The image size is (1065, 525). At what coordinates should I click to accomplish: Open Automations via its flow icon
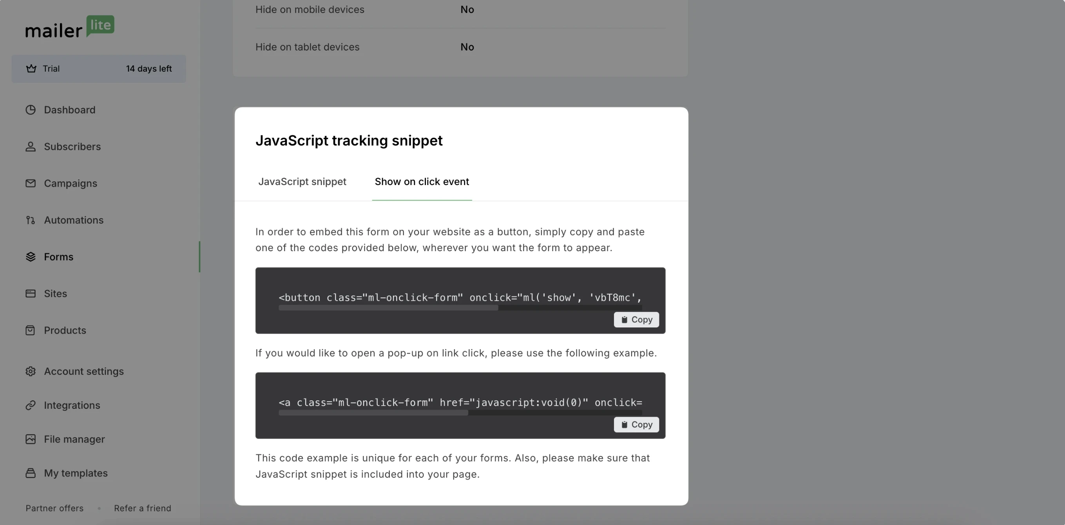pos(31,220)
